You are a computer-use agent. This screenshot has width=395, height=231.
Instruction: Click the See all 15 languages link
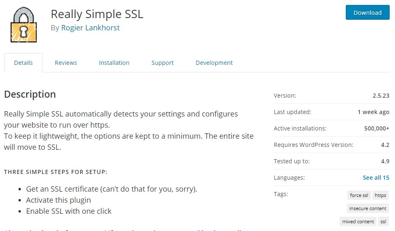point(376,178)
